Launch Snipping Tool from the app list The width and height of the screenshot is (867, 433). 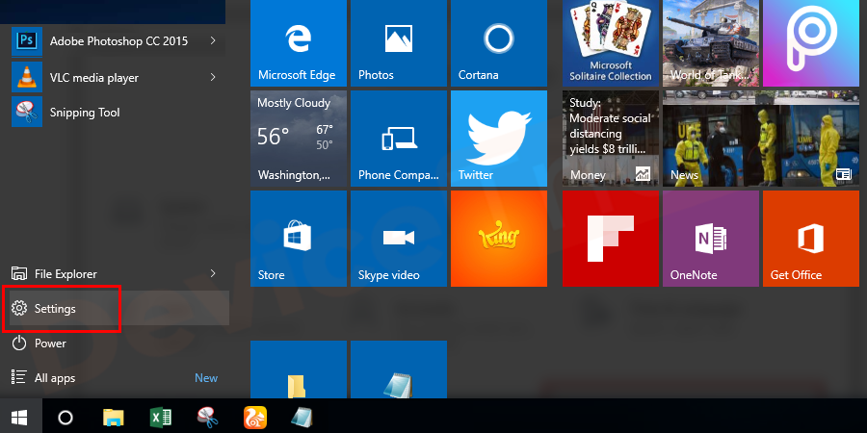click(85, 113)
